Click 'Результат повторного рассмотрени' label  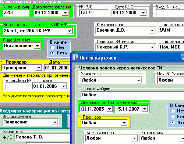36,96
